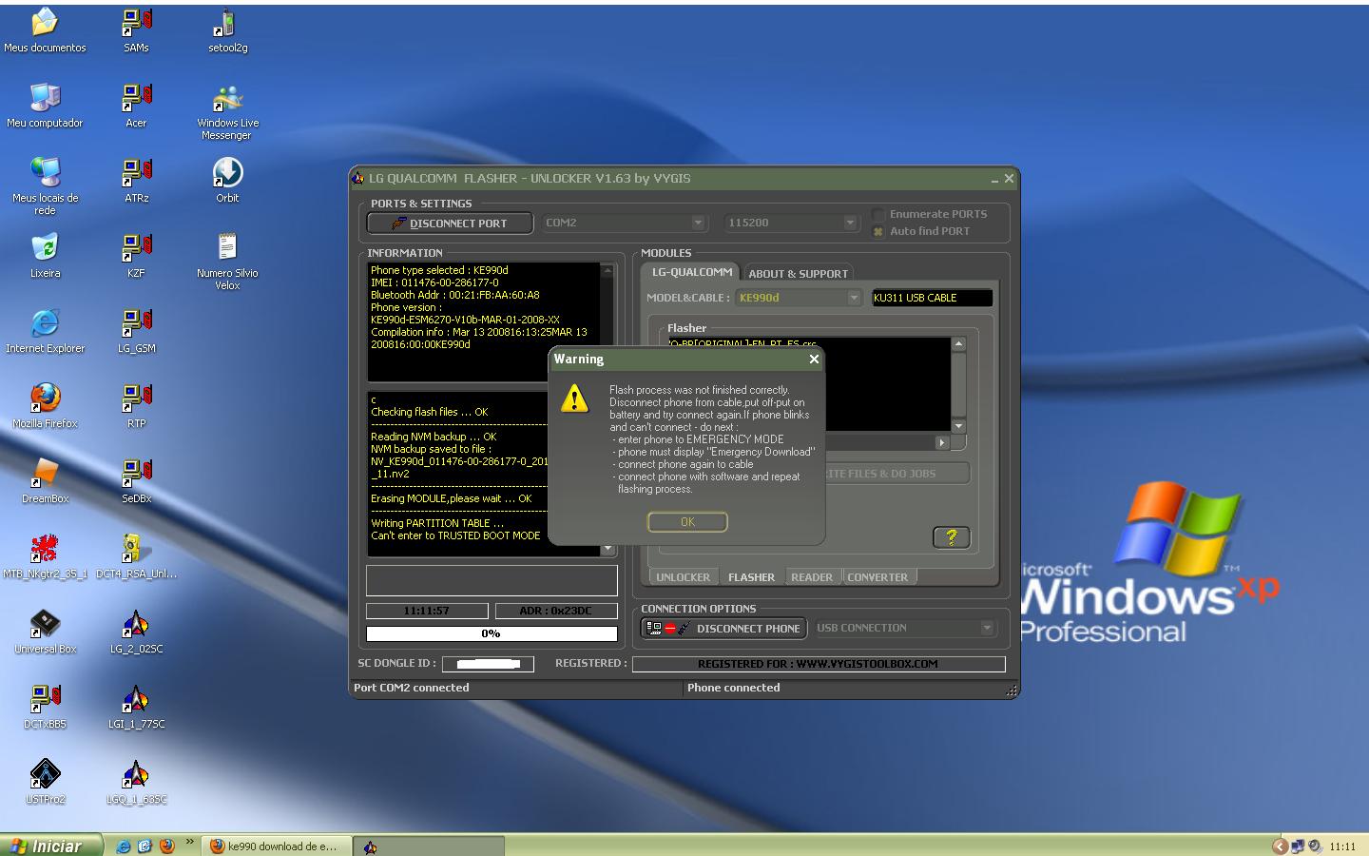Screen dimensions: 1369x856
Task: Launch Mozilla Firefox desktop icon
Action: (45, 406)
